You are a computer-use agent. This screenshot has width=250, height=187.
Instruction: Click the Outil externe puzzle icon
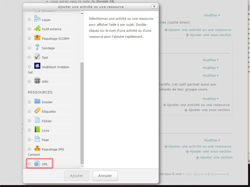click(x=37, y=28)
